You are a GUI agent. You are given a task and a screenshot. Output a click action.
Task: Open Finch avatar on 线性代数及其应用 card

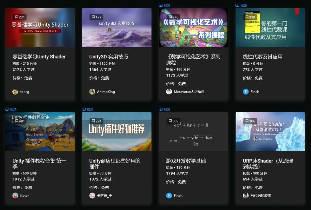pos(246,92)
